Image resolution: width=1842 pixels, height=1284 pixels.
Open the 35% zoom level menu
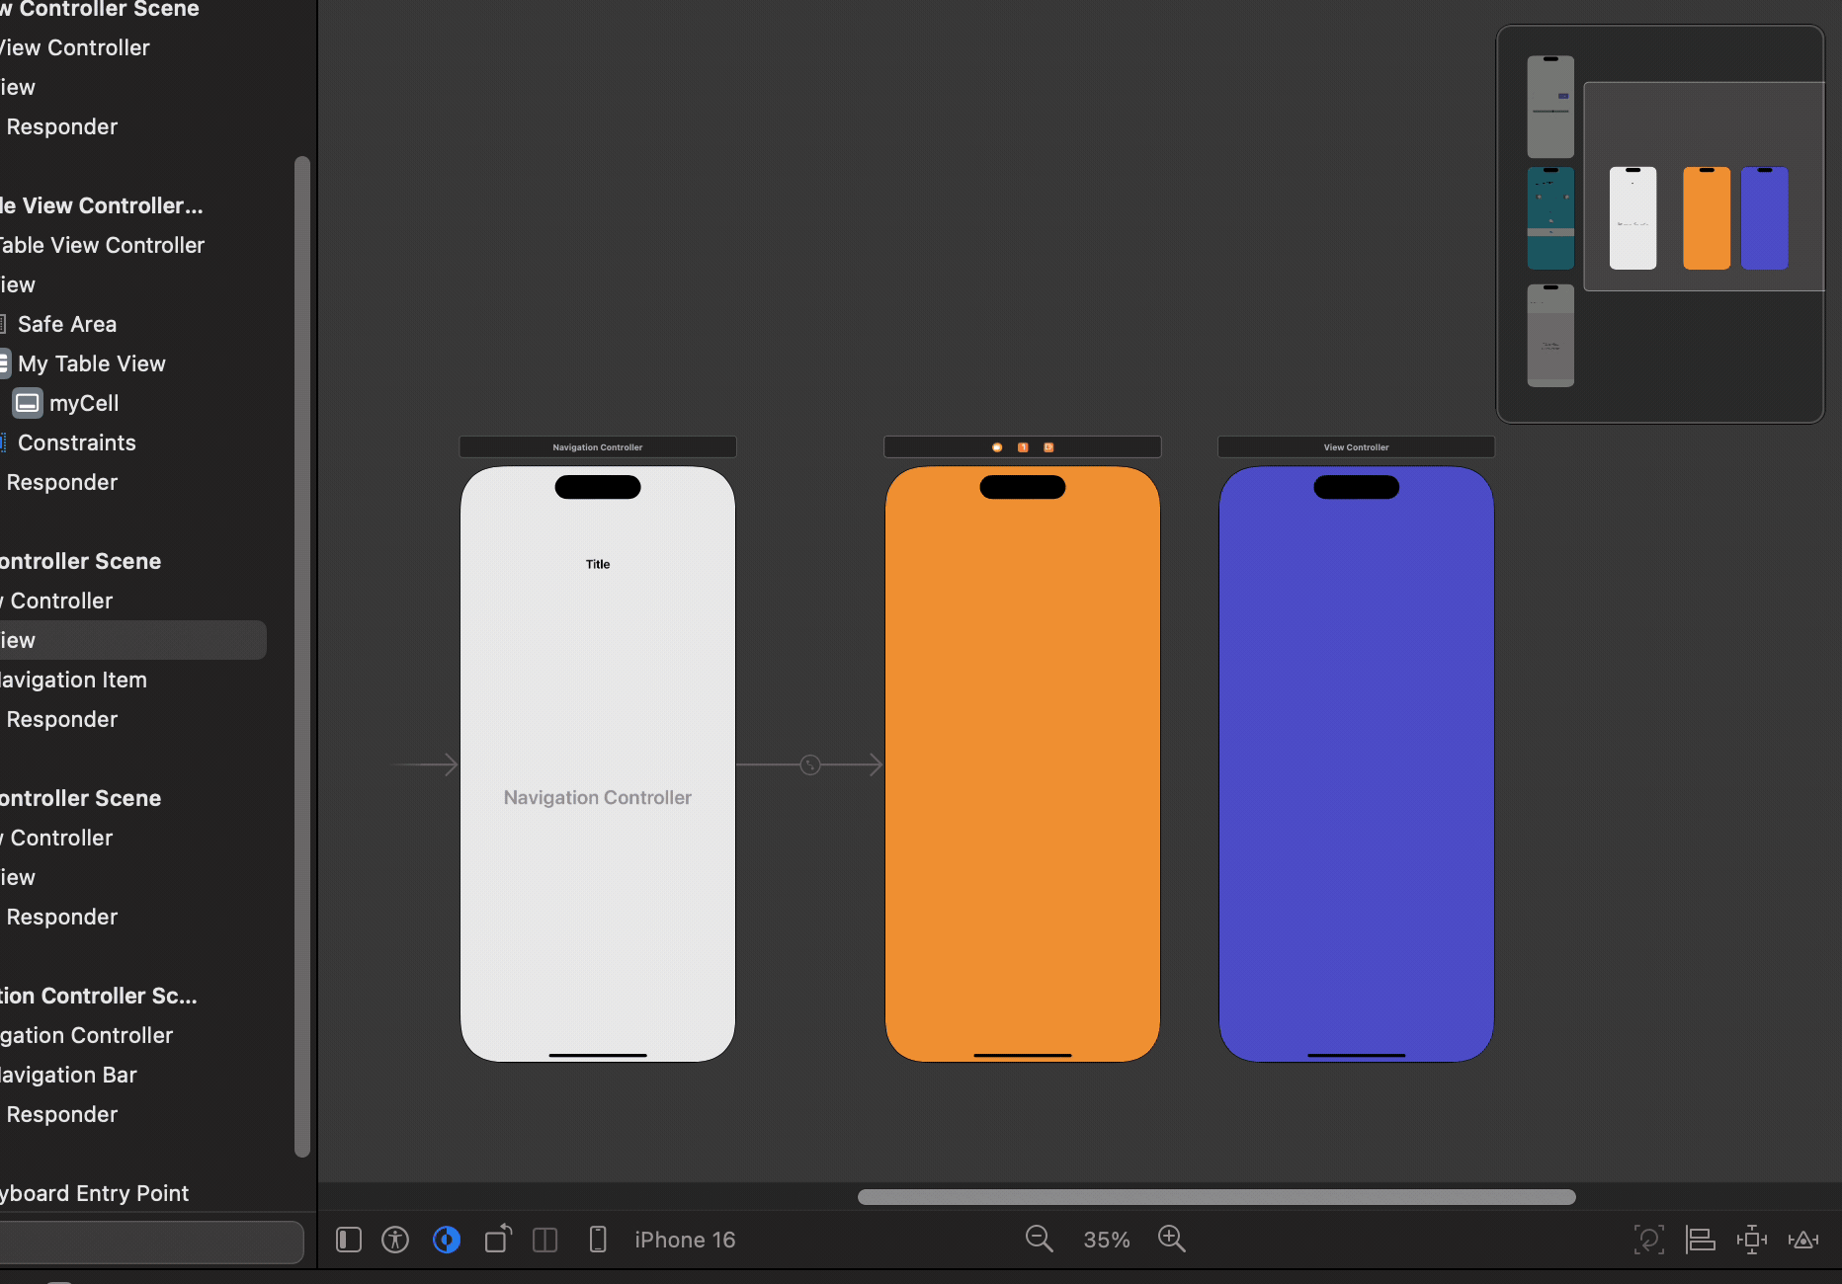(1107, 1240)
